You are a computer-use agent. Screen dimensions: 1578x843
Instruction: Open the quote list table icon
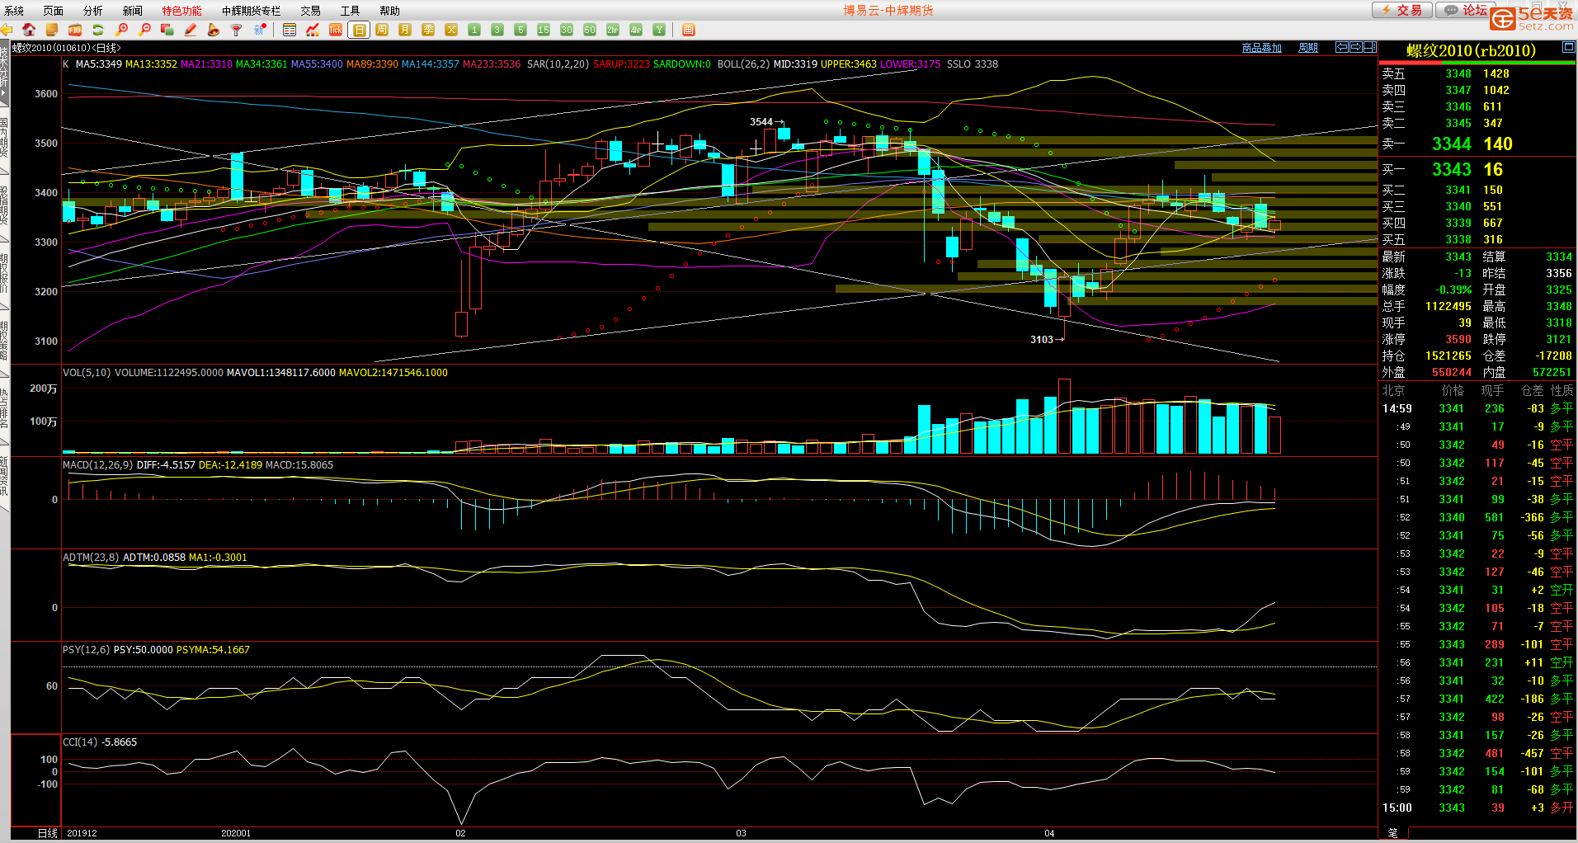tap(290, 30)
